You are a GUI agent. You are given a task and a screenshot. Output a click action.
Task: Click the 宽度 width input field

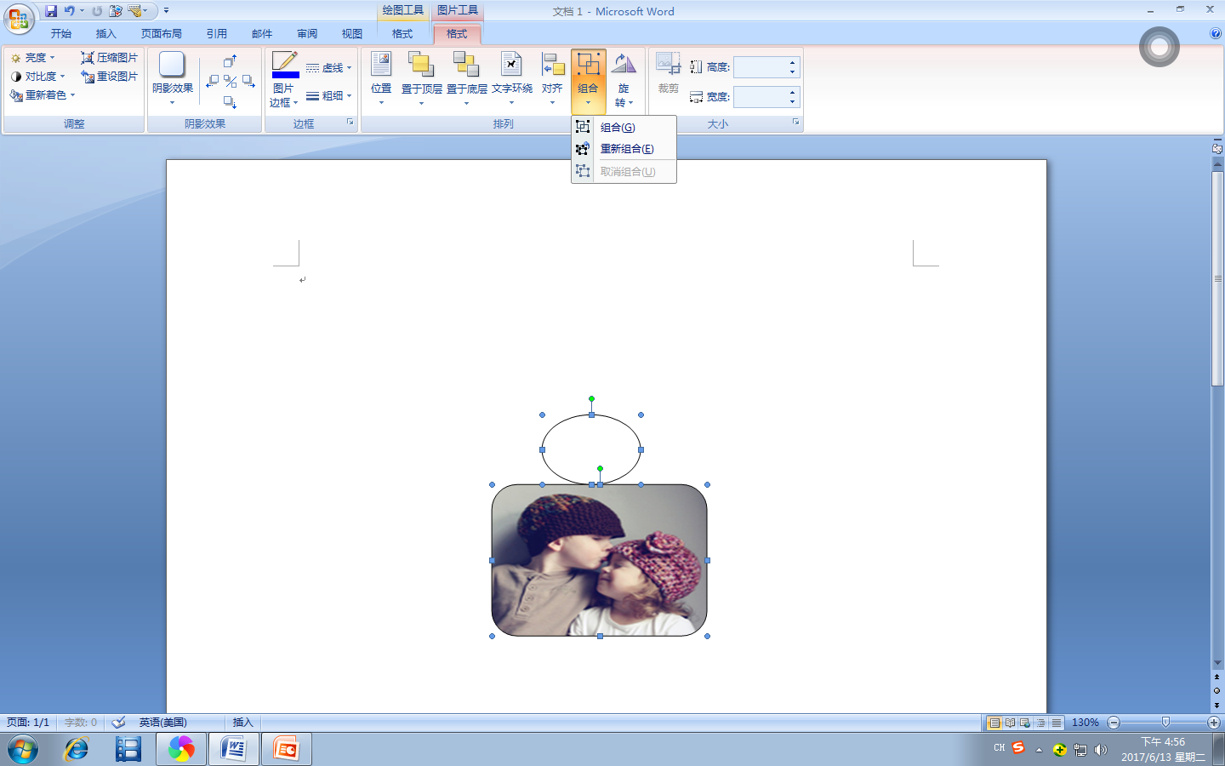759,97
